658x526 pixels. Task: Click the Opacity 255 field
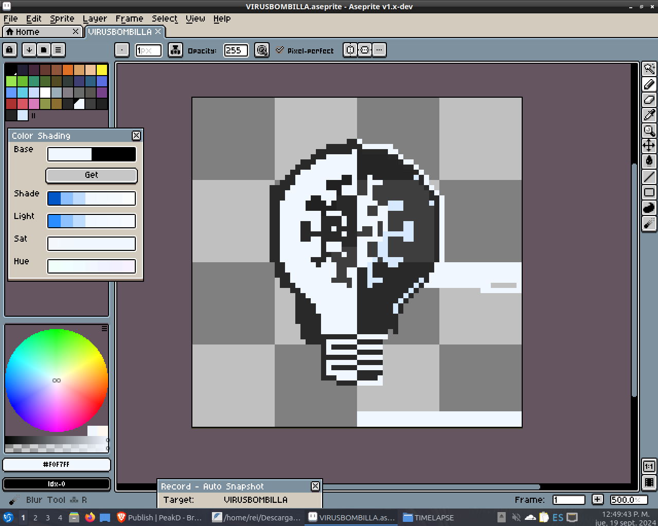236,50
